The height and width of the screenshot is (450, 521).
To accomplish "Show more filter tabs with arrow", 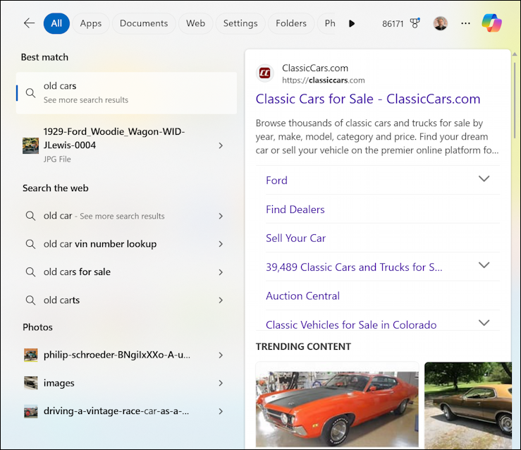I will [352, 23].
